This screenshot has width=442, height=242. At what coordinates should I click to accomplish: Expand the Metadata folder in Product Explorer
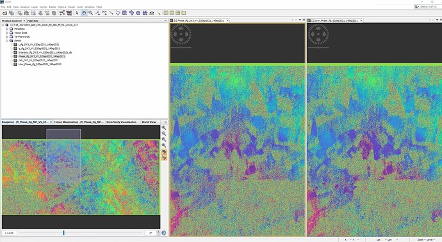tap(7, 29)
